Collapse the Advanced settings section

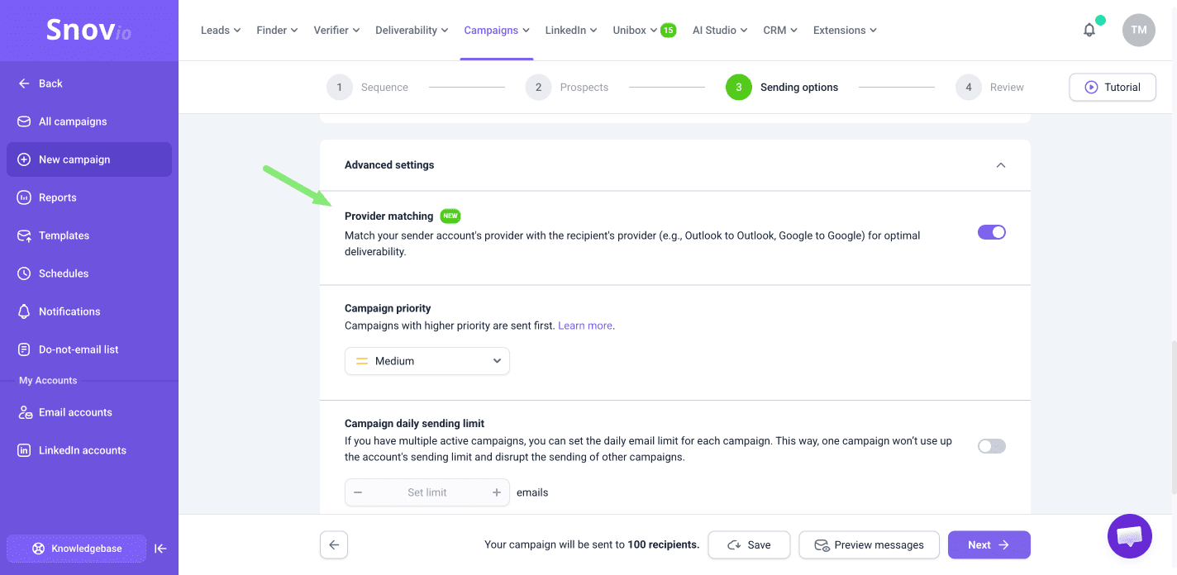tap(1000, 165)
